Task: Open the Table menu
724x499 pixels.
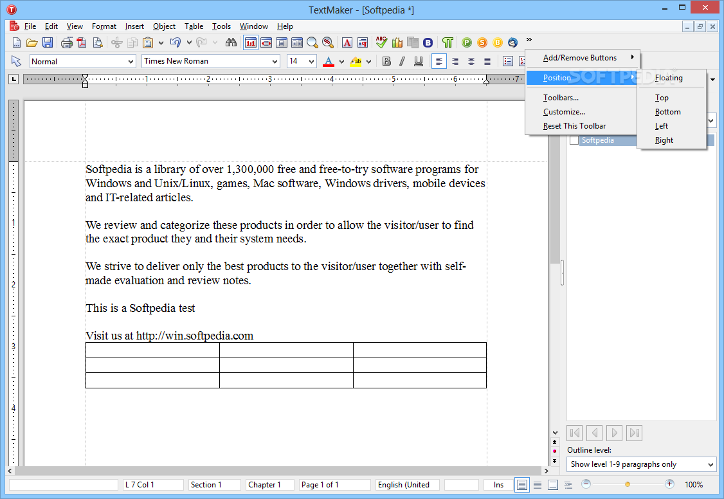Action: click(x=194, y=26)
